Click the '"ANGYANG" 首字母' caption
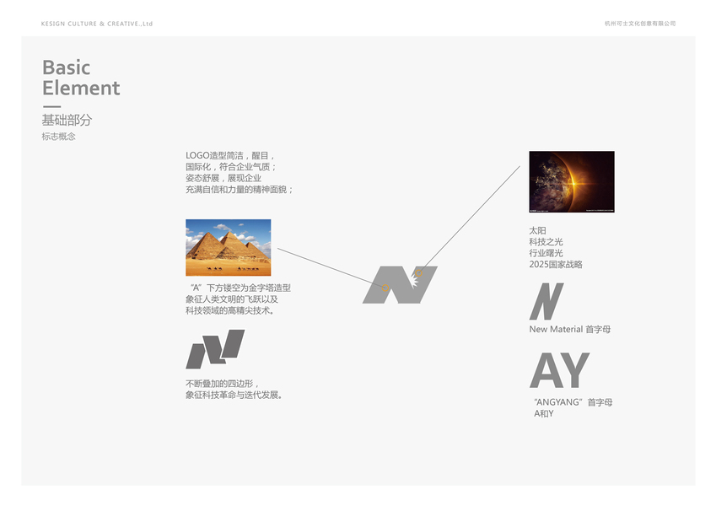716x506 pixels. [573, 402]
